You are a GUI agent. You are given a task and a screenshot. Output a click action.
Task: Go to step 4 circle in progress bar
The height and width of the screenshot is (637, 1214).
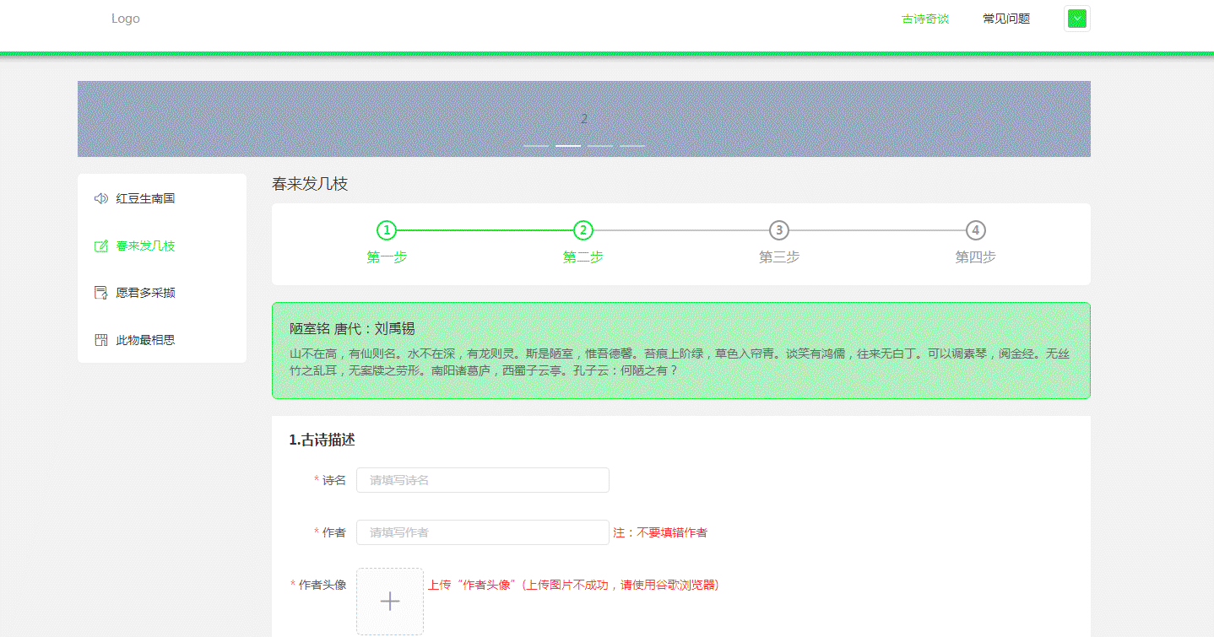pyautogui.click(x=976, y=230)
